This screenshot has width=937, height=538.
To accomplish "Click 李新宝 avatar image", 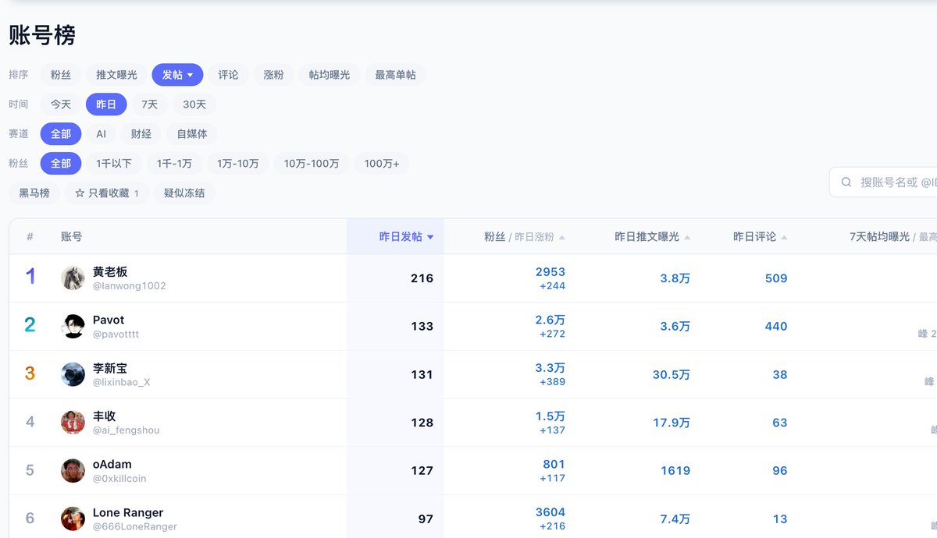I will (x=73, y=374).
